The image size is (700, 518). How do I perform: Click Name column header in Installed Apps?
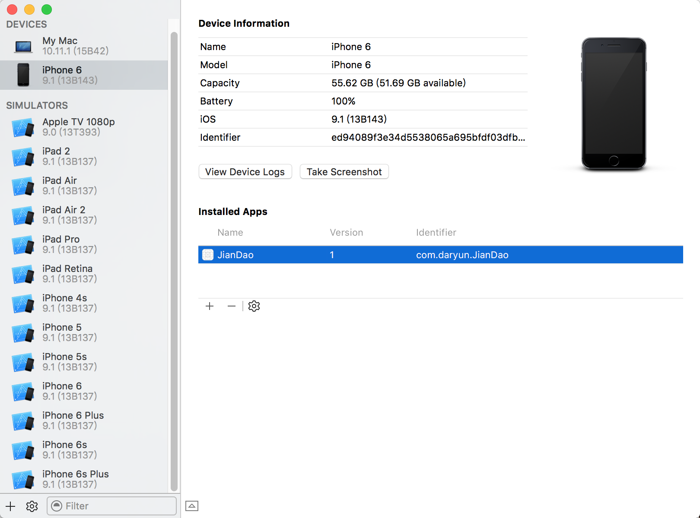pyautogui.click(x=230, y=233)
